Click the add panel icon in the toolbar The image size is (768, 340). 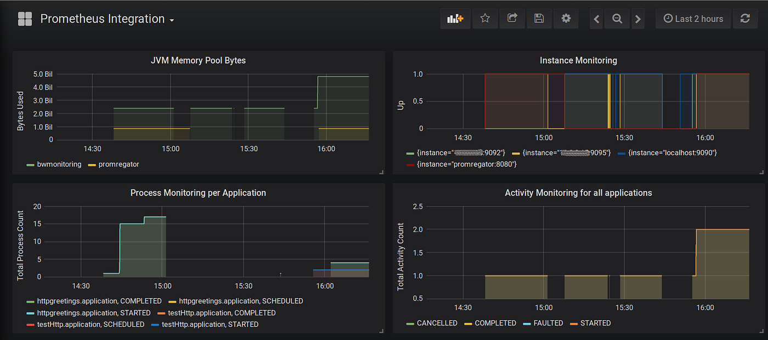(x=455, y=18)
